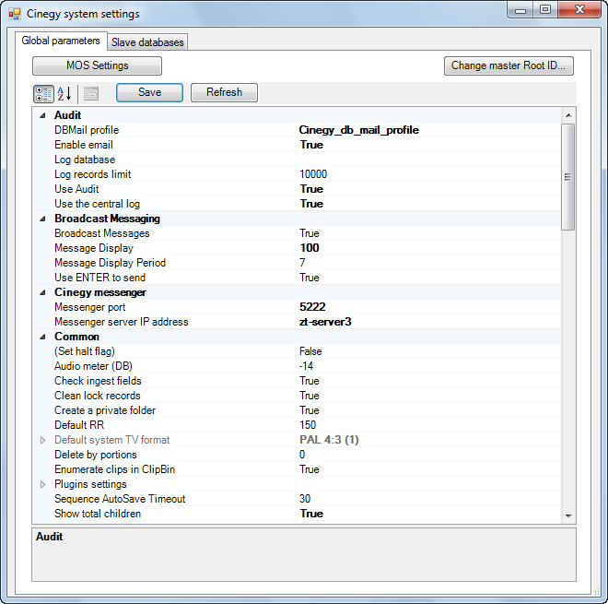Collapse the Cinegy messenger category

pos(42,292)
